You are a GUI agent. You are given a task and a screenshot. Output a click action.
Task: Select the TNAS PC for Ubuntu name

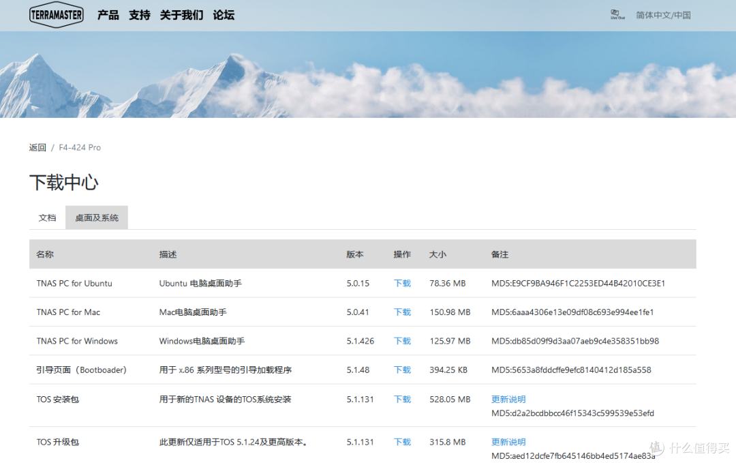pyautogui.click(x=74, y=283)
